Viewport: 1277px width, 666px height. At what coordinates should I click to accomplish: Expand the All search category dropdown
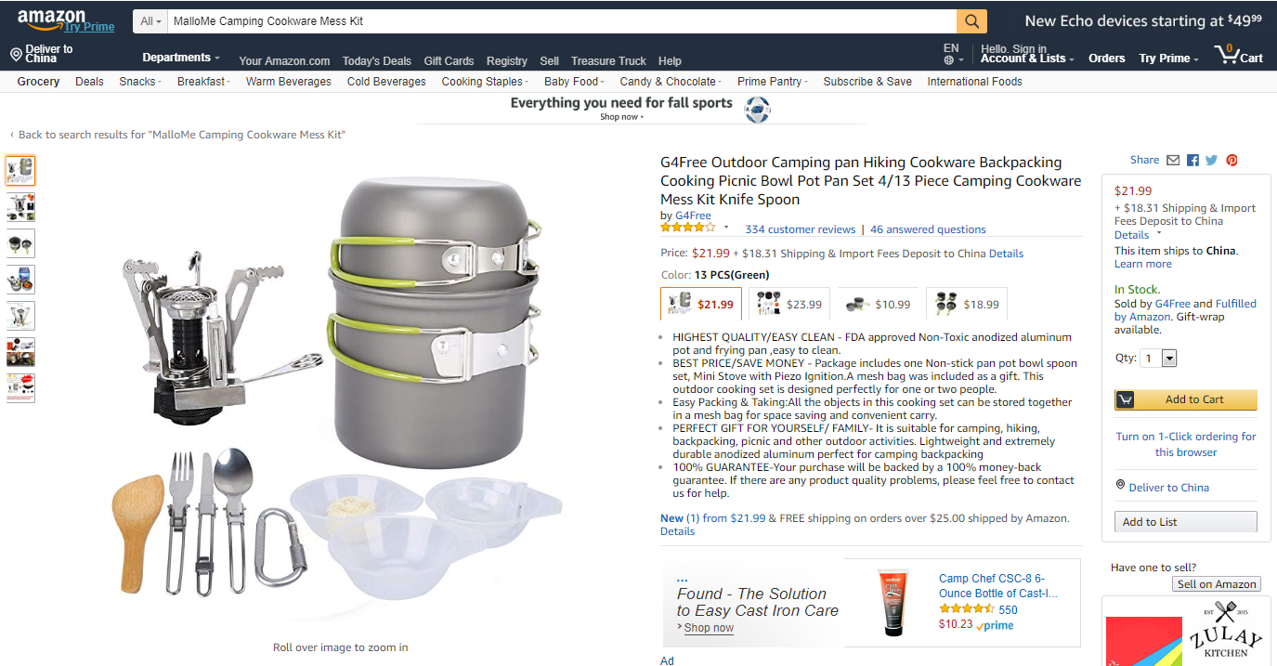coord(150,21)
